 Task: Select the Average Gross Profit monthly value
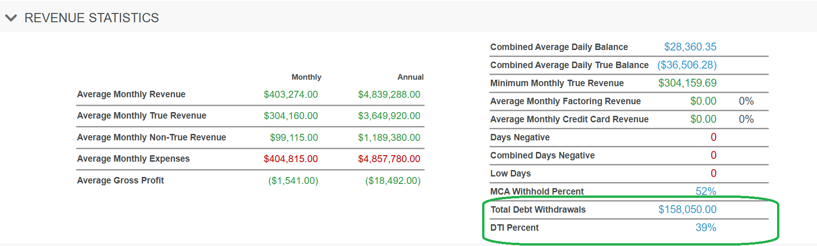pos(293,181)
